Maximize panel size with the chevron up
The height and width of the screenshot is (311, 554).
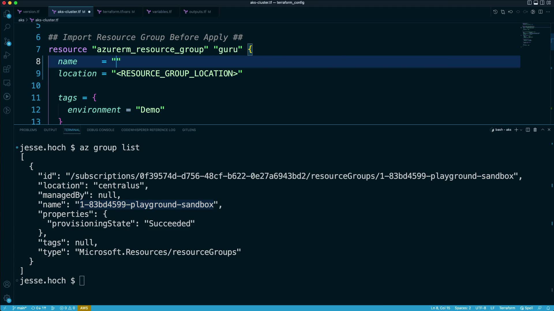coord(542,130)
